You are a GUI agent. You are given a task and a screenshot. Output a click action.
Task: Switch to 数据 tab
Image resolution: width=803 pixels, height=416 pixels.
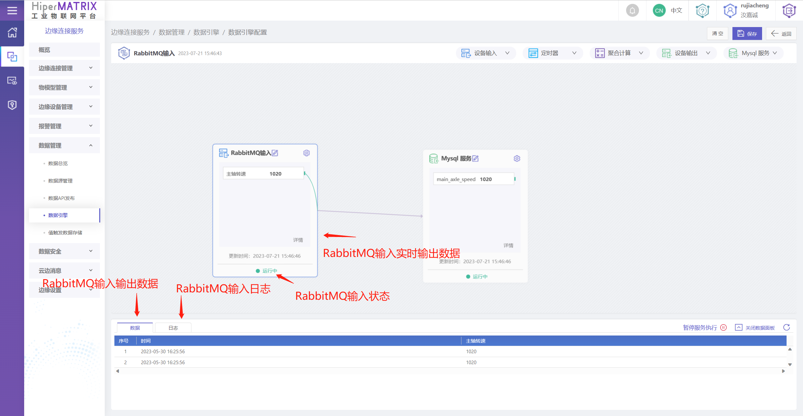click(x=135, y=327)
